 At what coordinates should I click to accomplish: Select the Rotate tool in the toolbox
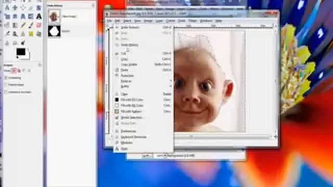39,8
